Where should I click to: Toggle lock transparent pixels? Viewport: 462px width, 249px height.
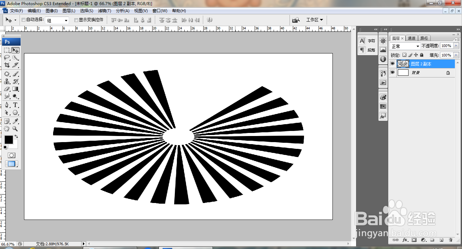click(x=404, y=55)
